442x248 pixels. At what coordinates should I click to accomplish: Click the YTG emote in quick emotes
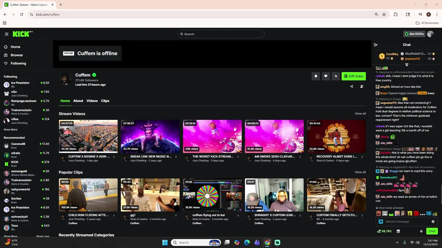click(x=410, y=214)
